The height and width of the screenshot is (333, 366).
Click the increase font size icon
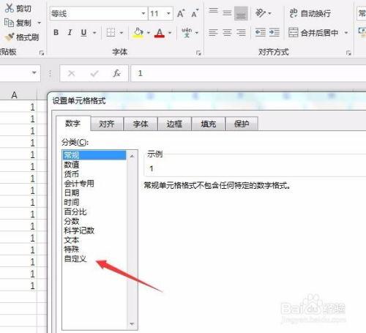[181, 13]
